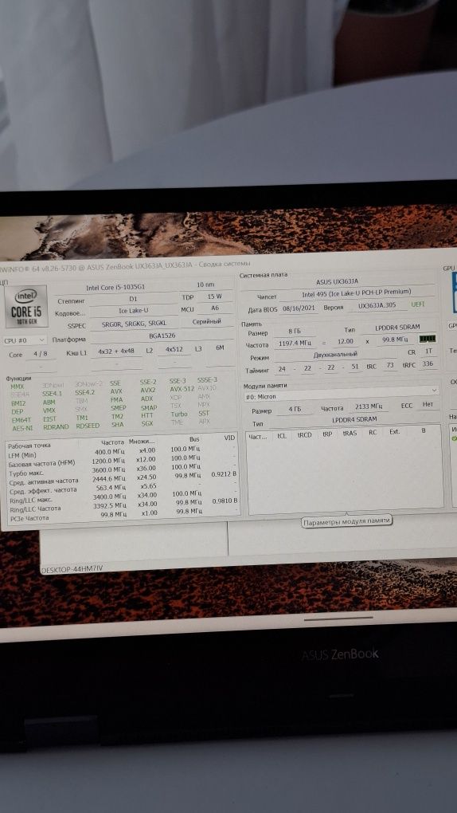Click the 'Серийный' field
This screenshot has height=813, width=457.
pyautogui.click(x=207, y=321)
